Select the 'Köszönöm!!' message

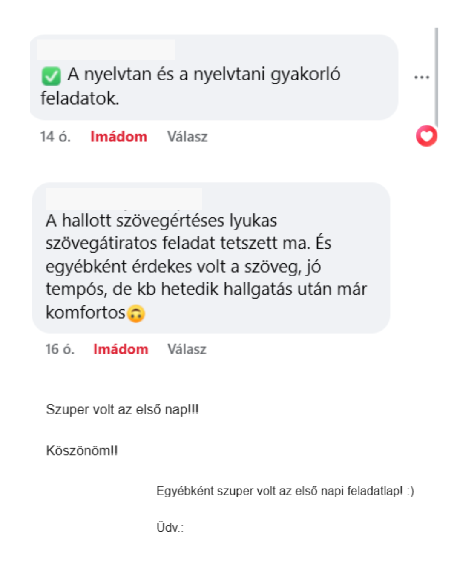(82, 451)
